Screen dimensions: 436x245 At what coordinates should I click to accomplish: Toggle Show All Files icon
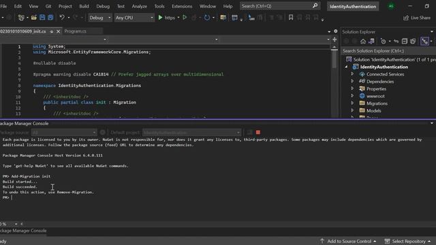click(413, 42)
